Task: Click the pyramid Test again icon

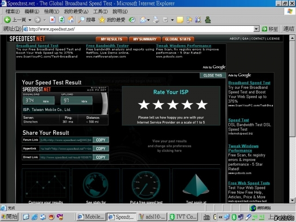Action: point(196,185)
